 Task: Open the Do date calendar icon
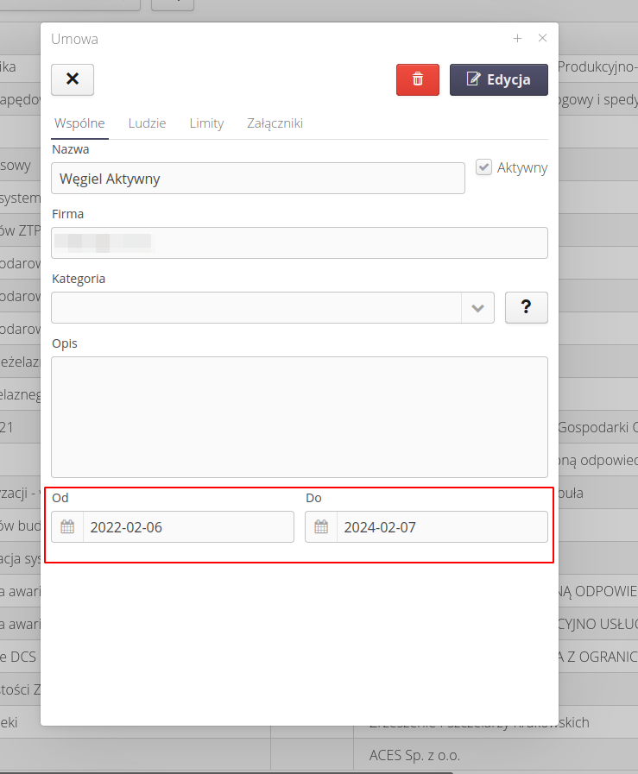(321, 527)
